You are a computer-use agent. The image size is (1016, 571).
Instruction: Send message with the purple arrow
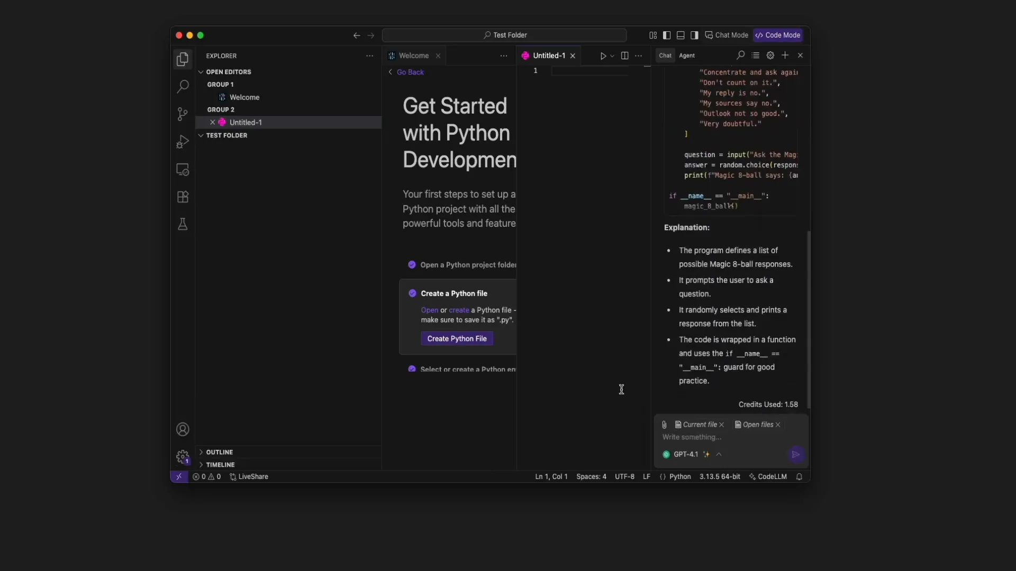[795, 455]
